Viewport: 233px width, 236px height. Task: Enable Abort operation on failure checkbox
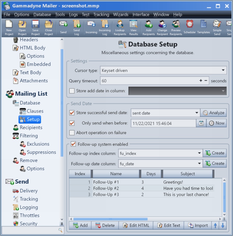[72, 133]
